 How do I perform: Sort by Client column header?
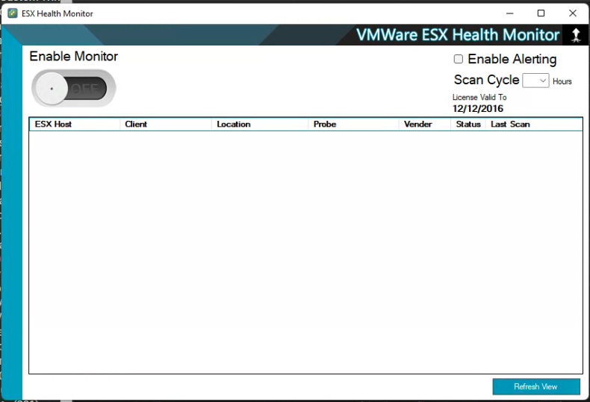point(166,125)
